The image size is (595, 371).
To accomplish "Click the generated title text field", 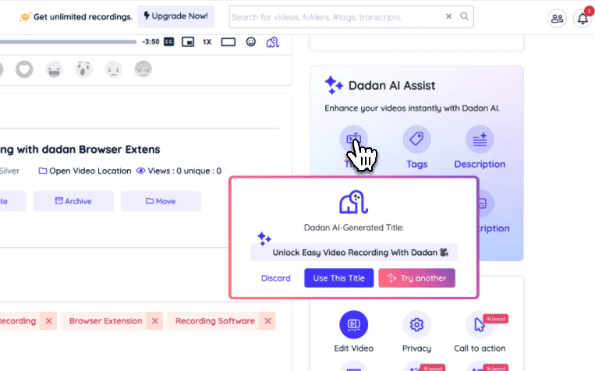I will [354, 253].
